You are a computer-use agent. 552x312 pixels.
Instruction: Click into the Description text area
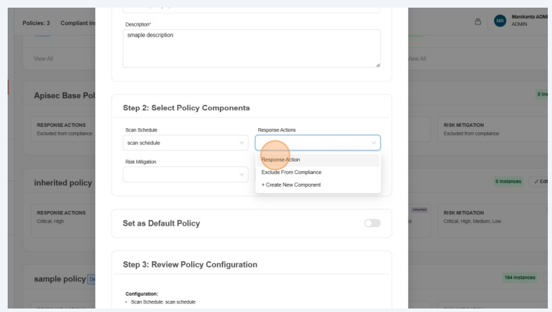click(251, 49)
